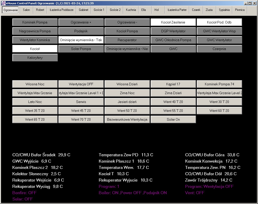Open the Sypialnia tab
Viewport: 258px width, 204px height.
224,10
